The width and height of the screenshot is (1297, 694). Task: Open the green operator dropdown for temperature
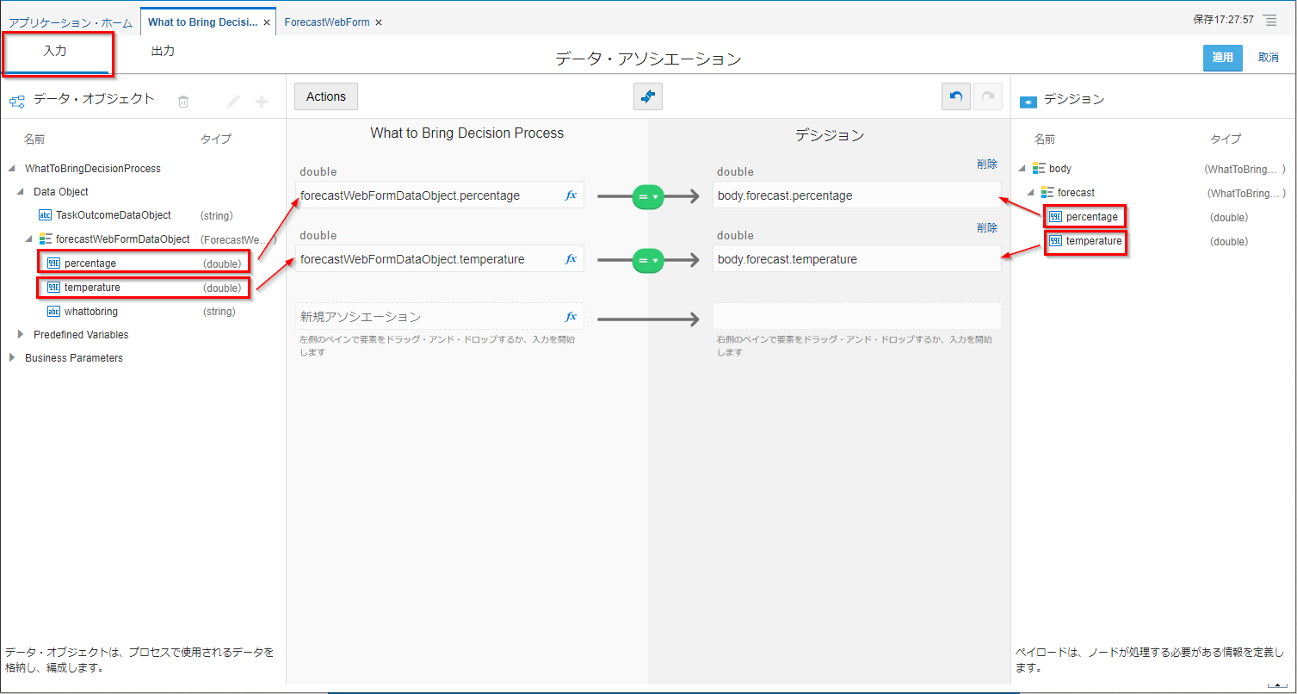[647, 260]
